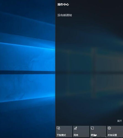
Task: Click the 所有设置 text label
Action: click(x=112, y=135)
